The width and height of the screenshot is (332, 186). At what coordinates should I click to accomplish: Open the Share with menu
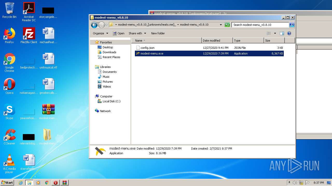(x=137, y=33)
